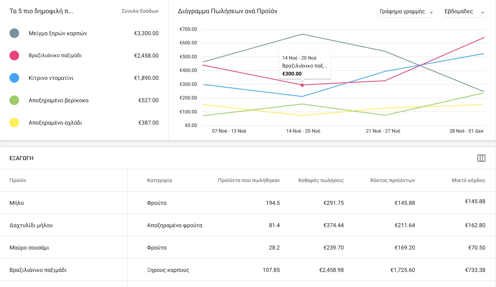Click the grey Μείγμα ξηρών καρπών color dot
The width and height of the screenshot is (496, 287).
click(x=14, y=33)
